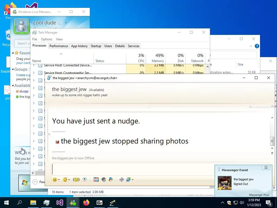Sort processes by CPU column header
Viewport: 277px width, 208px height.
(136, 58)
